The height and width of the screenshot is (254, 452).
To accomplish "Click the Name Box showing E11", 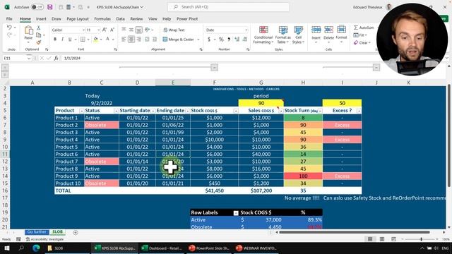I will click(x=16, y=58).
